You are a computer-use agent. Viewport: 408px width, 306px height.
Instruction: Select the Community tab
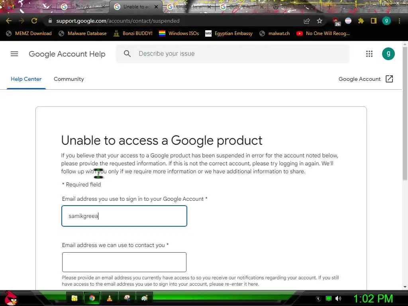(x=69, y=79)
